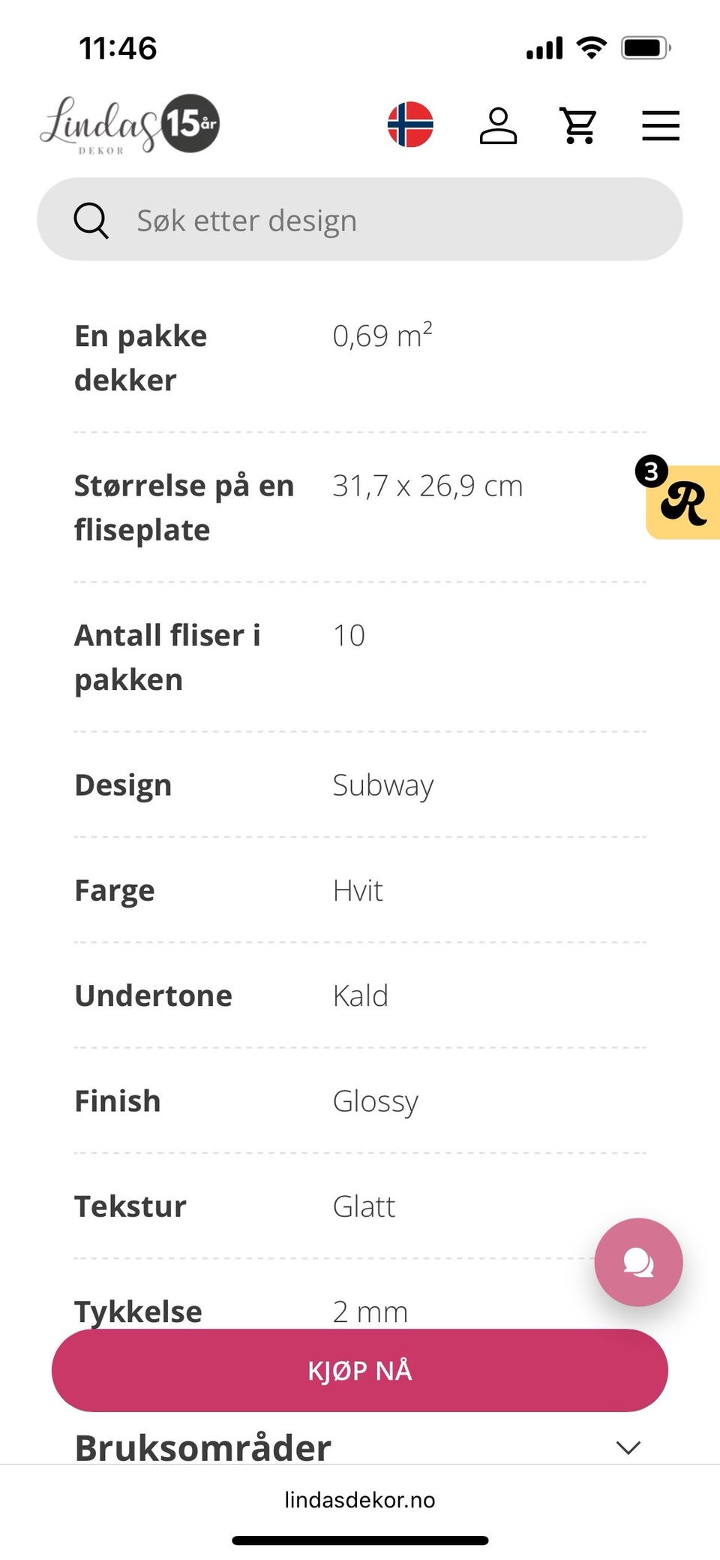Open the chat bubble widget
The image size is (720, 1560).
coord(638,1261)
